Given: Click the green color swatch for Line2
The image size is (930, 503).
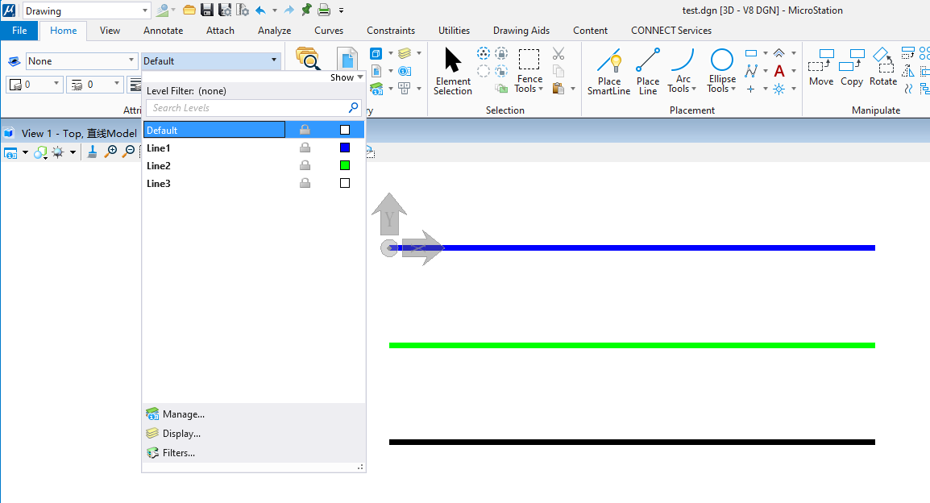Looking at the screenshot, I should [x=345, y=165].
